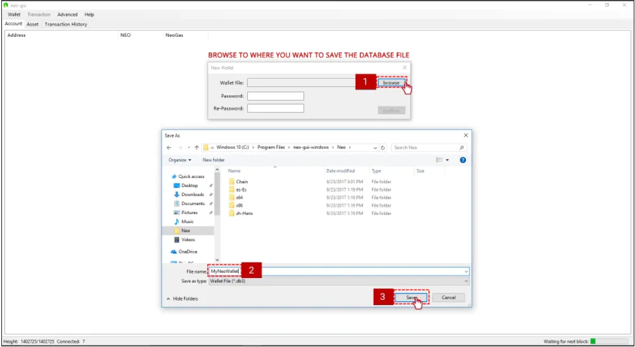This screenshot has width=635, height=347.
Task: Open the view options dropdown arrow
Action: 447,160
